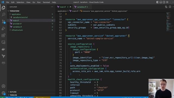Split the editor right
Viewport: 174px width, 98px height.
coord(170,7)
